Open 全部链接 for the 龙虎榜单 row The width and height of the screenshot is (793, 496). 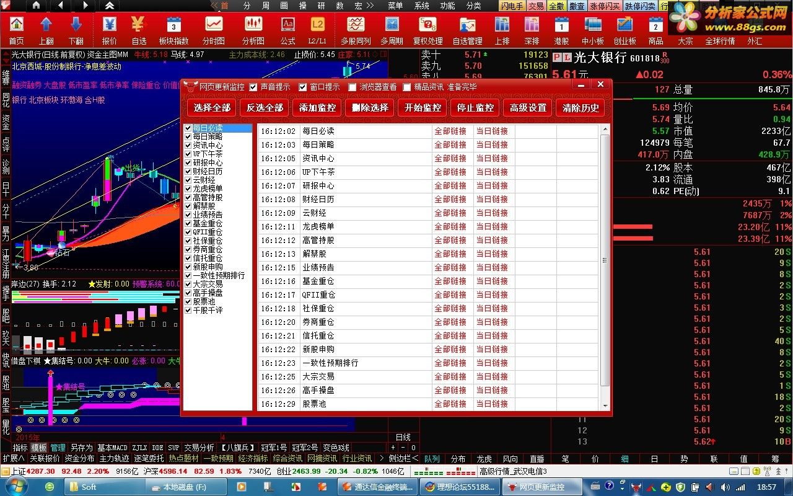450,227
